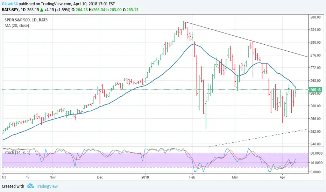This screenshot has width=326, height=192.
Task: Open the TradingView link in footer
Action: click(x=47, y=186)
